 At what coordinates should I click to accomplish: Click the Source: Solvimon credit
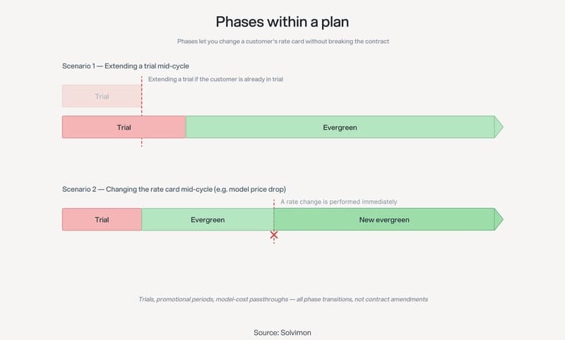282,333
